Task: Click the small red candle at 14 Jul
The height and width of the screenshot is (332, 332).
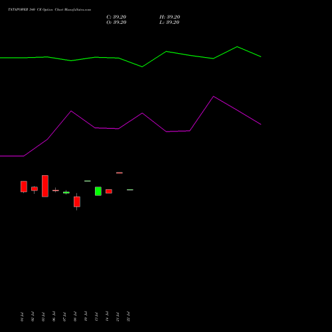Action: tap(109, 191)
